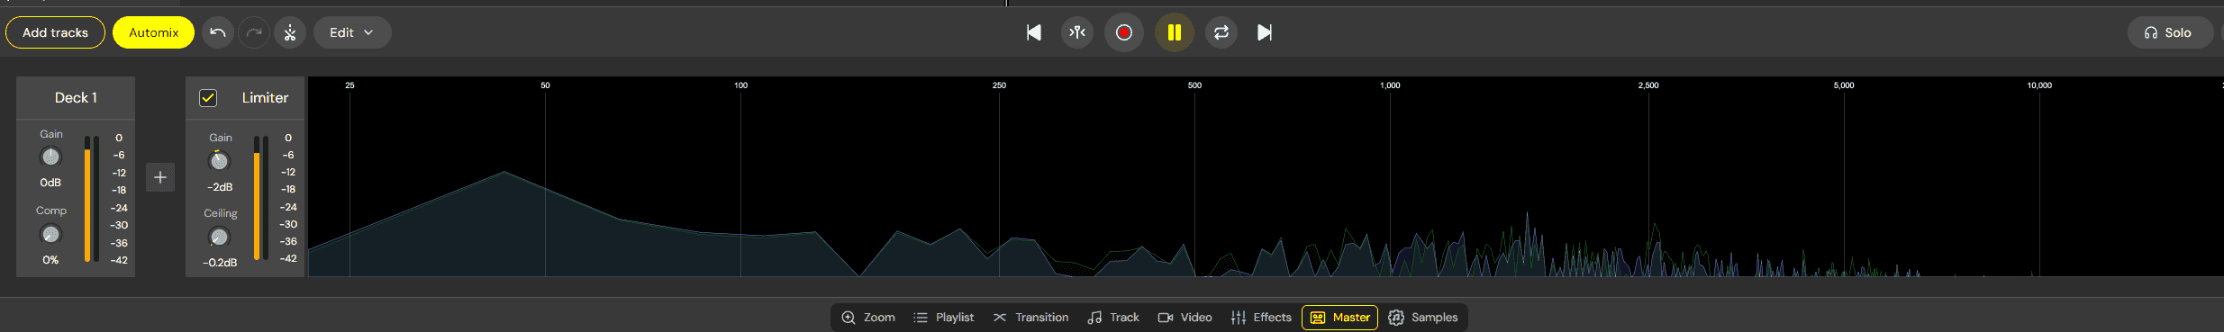
Task: Select the split scissors tool icon
Action: pos(290,32)
